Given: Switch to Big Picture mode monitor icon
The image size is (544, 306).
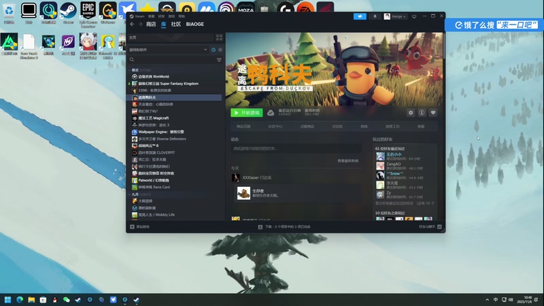Looking at the screenshot, I should tap(414, 16).
